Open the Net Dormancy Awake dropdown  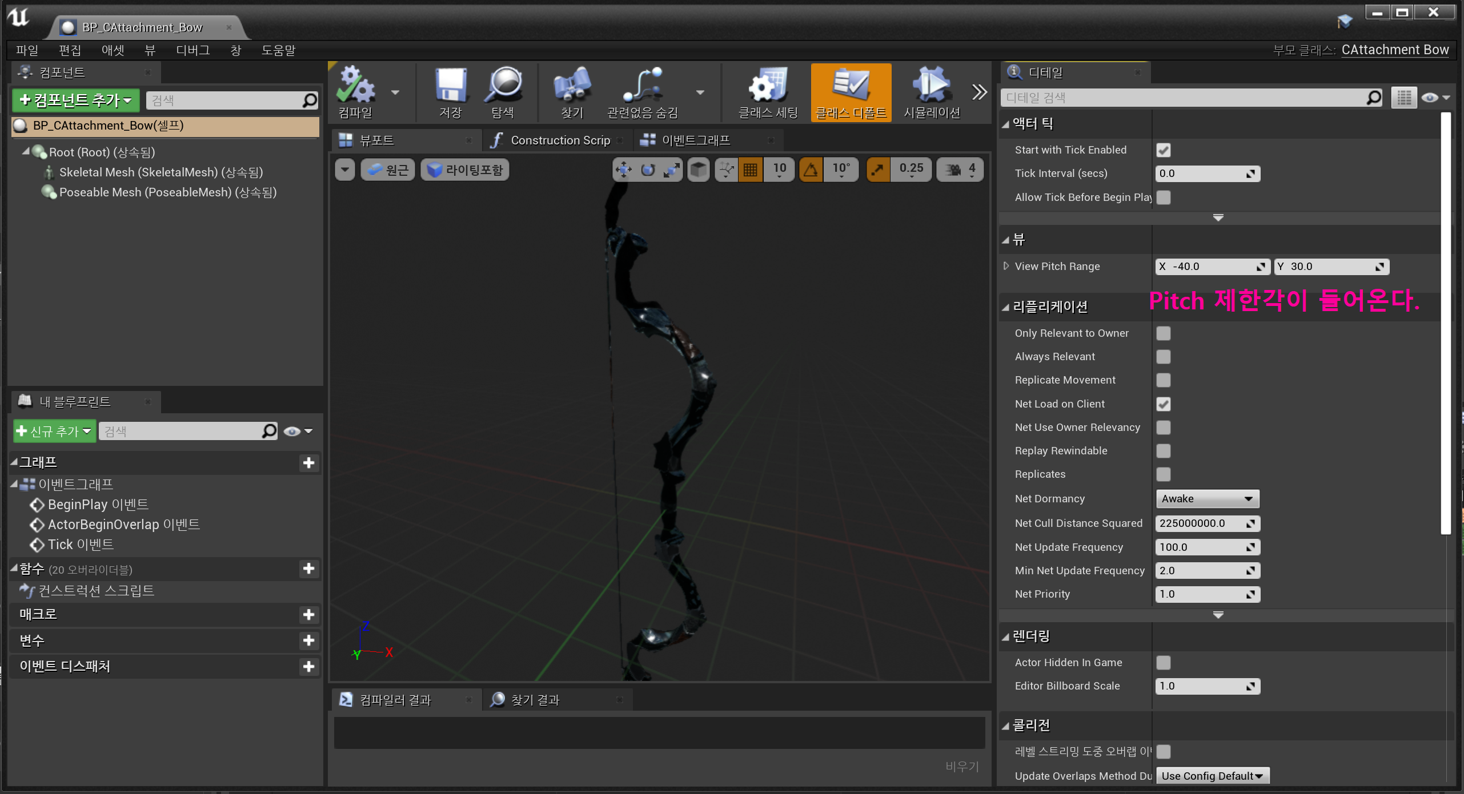[1206, 499]
